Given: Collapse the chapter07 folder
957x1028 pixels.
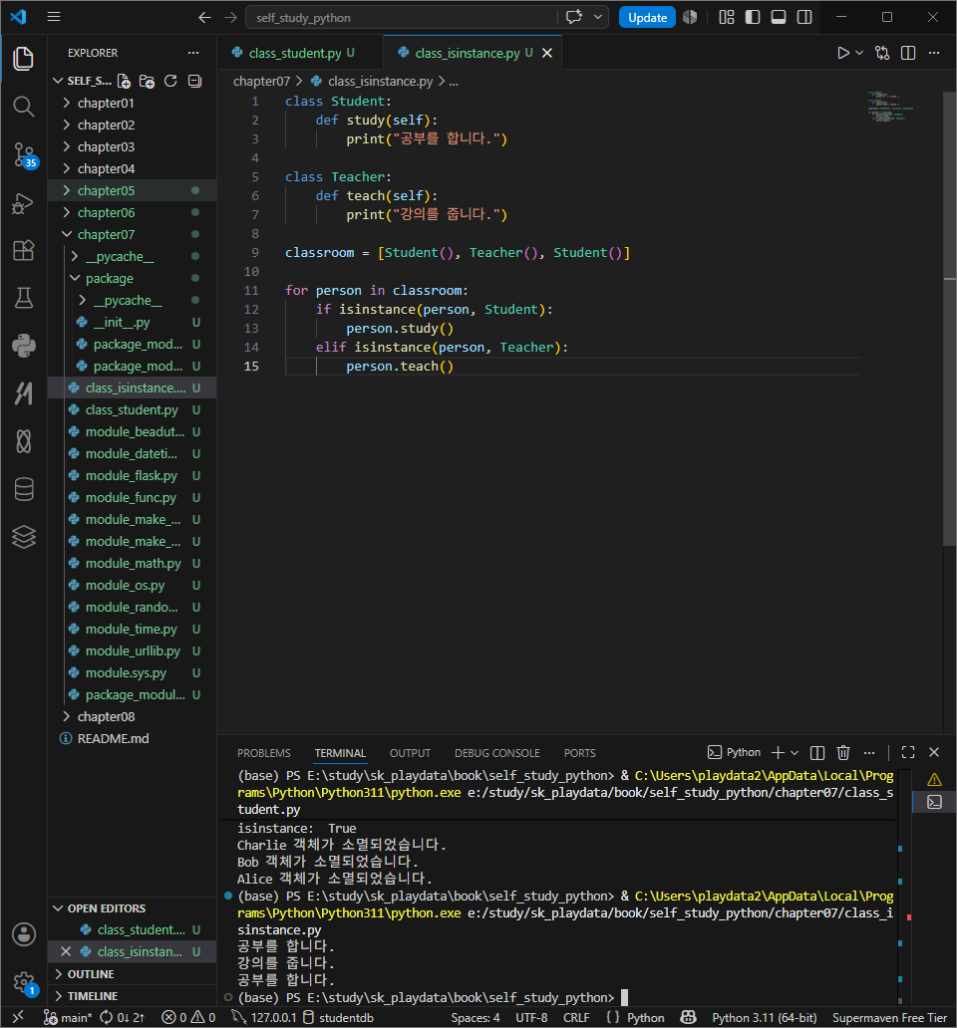Looking at the screenshot, I should tap(132, 235).
